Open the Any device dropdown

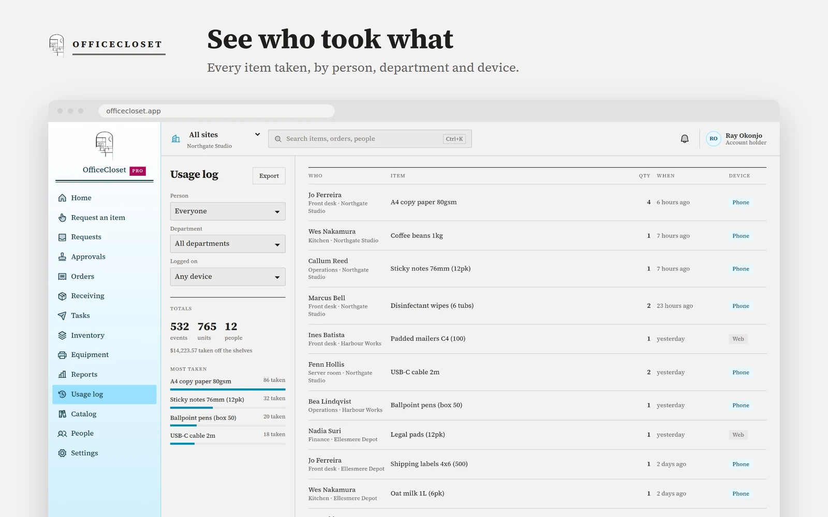click(228, 277)
